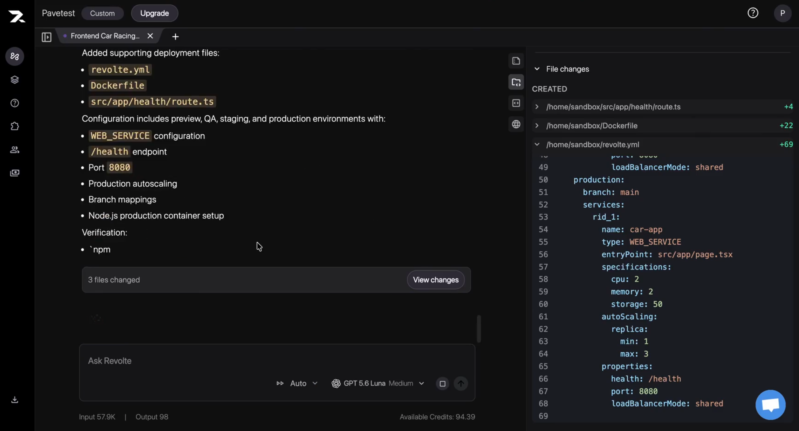Click code line 51 branch: main

(x=611, y=192)
